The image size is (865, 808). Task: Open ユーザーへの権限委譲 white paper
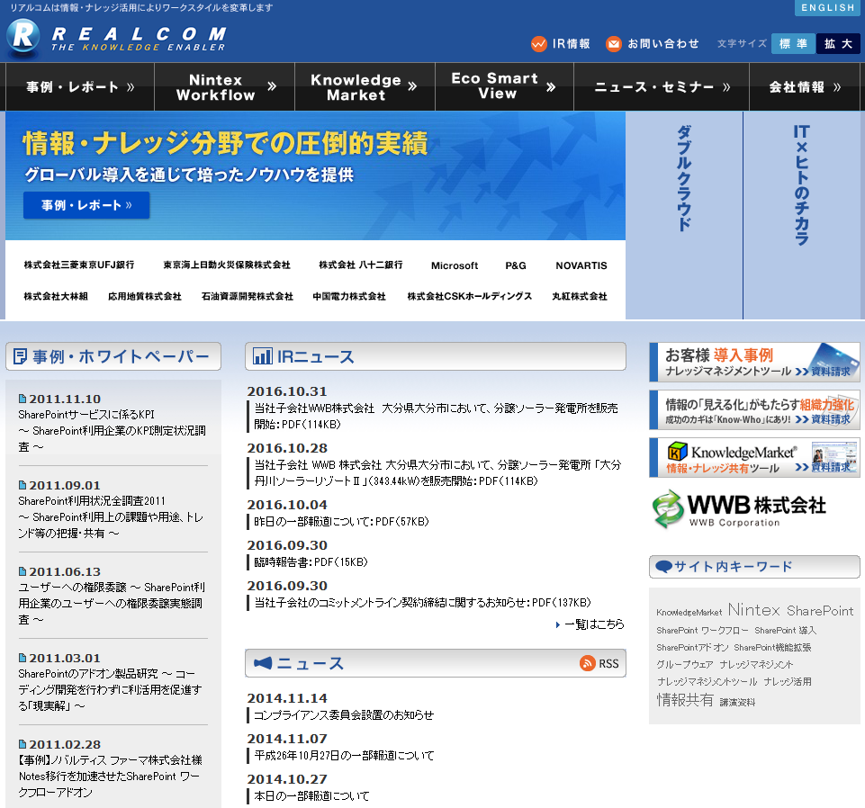(x=112, y=604)
